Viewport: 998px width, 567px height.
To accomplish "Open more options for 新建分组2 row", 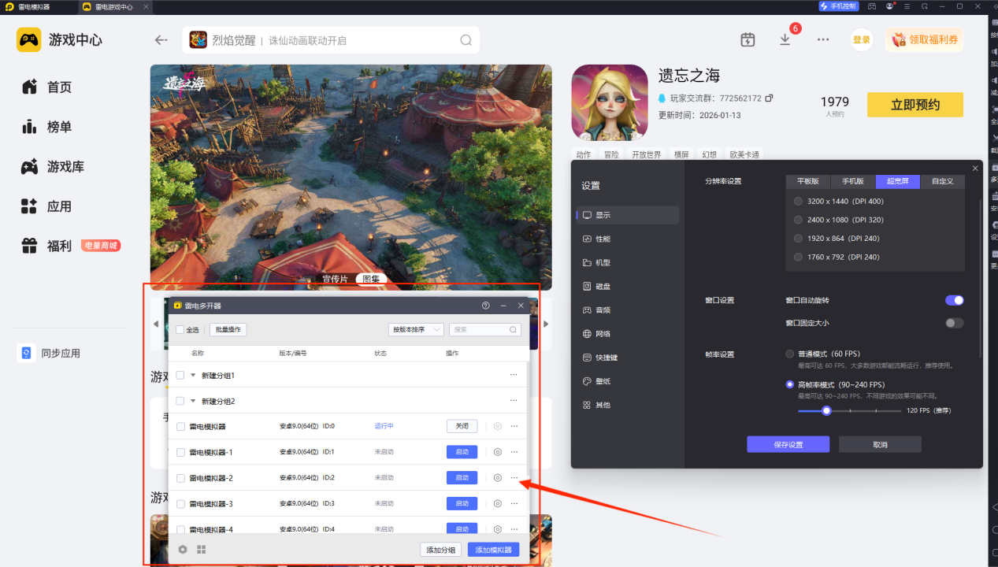I will (x=514, y=401).
